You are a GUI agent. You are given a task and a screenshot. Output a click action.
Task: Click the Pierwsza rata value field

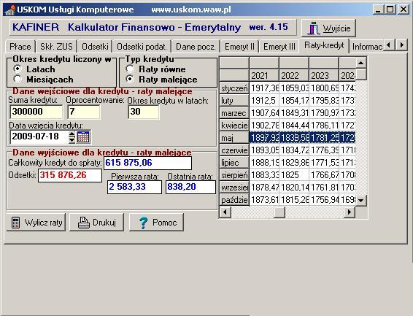tap(134, 187)
